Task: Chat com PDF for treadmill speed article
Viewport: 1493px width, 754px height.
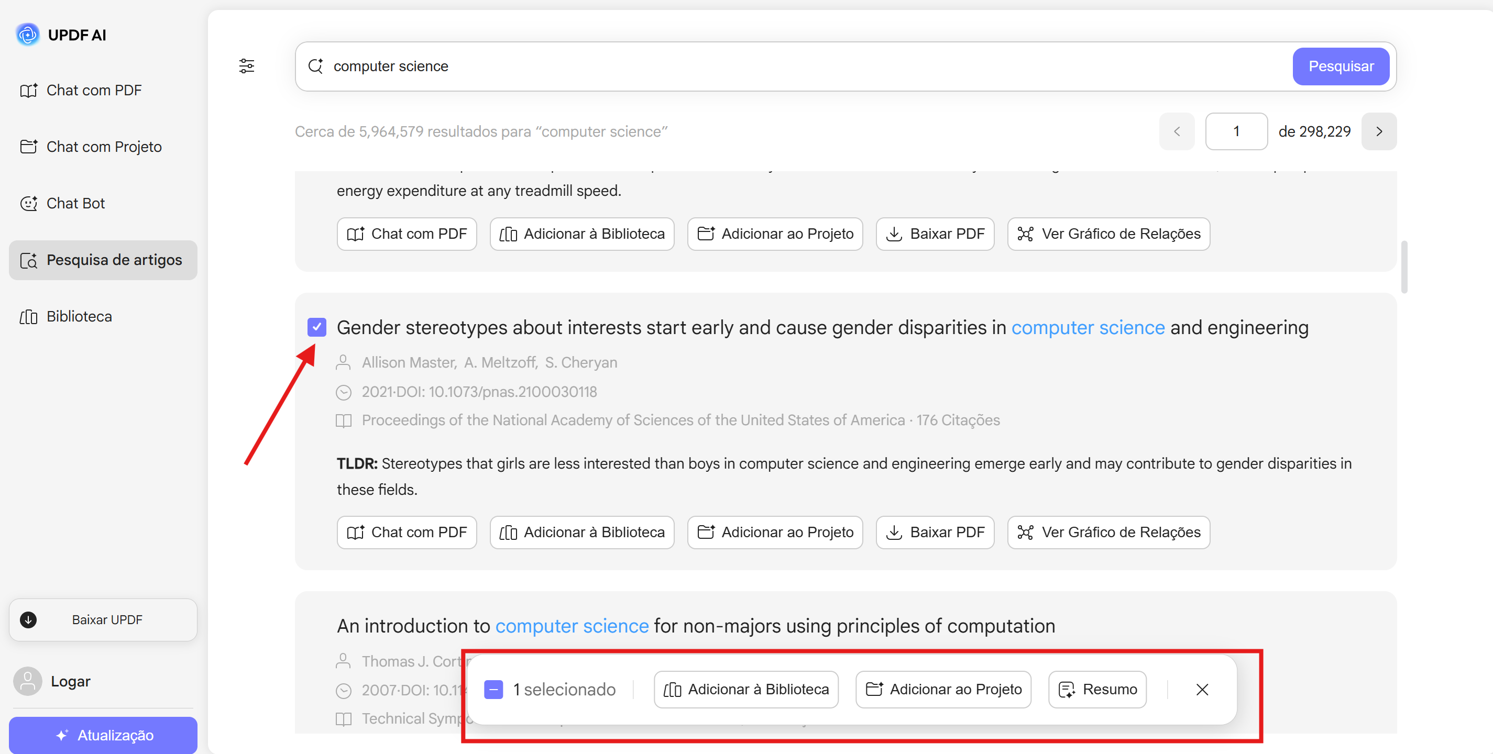Action: (x=407, y=234)
